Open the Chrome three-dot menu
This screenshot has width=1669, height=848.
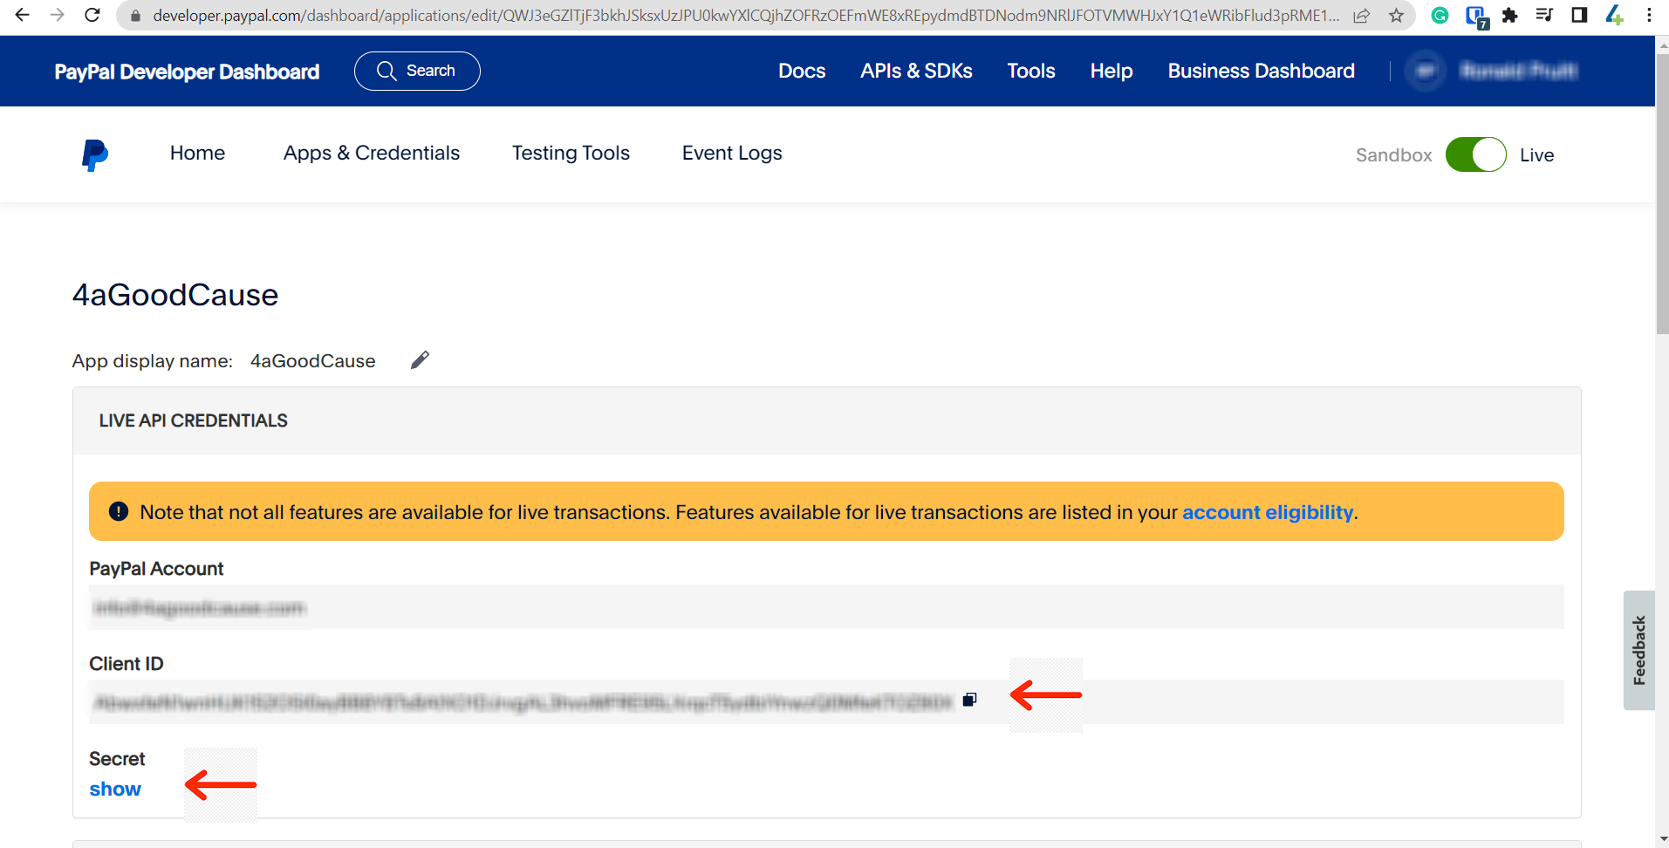pos(1649,15)
